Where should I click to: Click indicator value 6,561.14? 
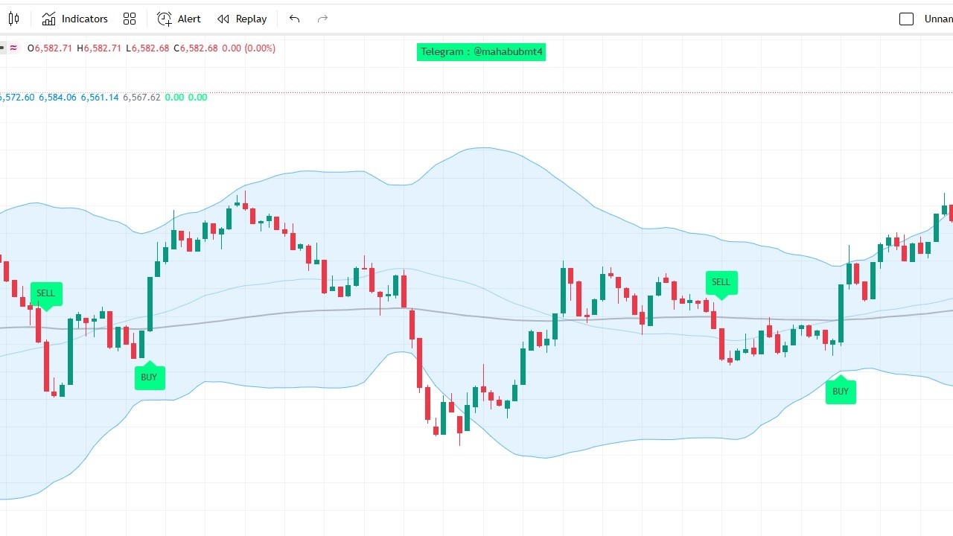tap(100, 98)
